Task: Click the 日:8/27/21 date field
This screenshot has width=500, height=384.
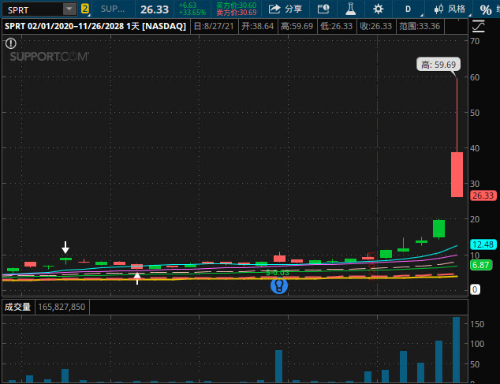Action: pyautogui.click(x=214, y=26)
